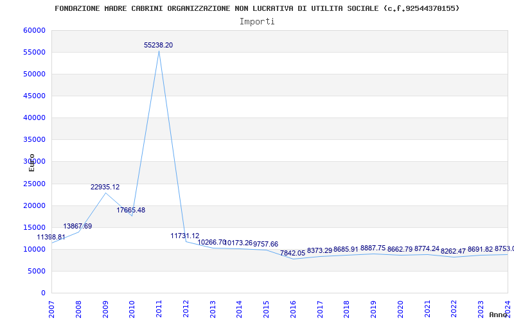The width and height of the screenshot is (514, 321).
Task: Click the y-axis tick 0
Action: pyautogui.click(x=43, y=293)
